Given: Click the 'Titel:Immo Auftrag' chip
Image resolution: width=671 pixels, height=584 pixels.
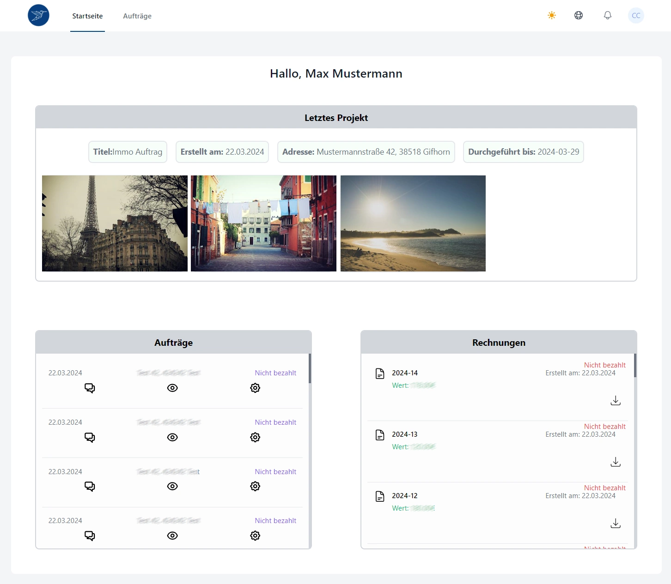Looking at the screenshot, I should [x=128, y=152].
